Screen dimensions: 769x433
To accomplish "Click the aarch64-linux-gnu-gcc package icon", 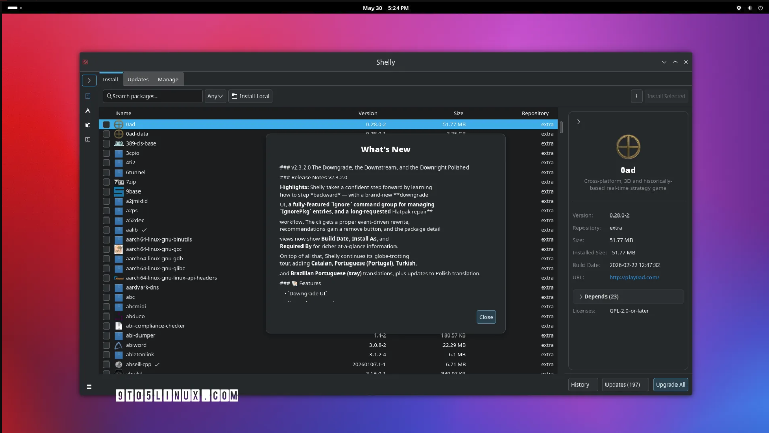I will (119, 249).
